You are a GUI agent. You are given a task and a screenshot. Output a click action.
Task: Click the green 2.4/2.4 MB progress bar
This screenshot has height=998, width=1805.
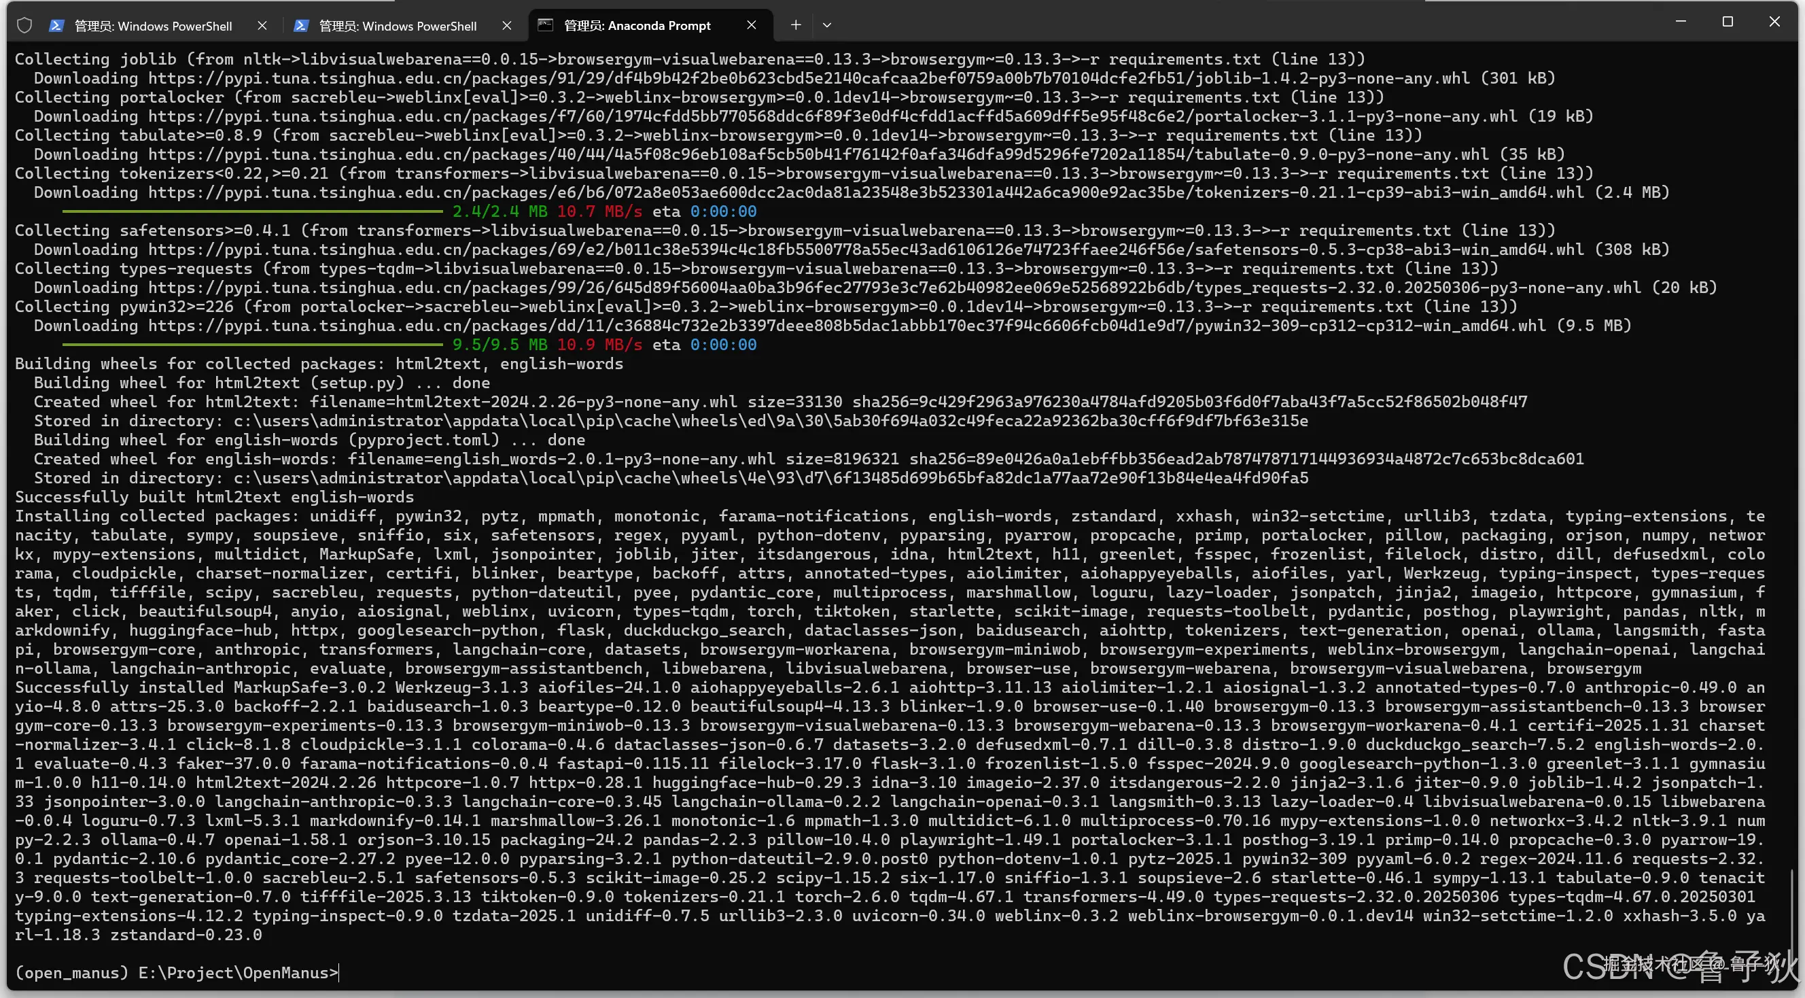(252, 211)
